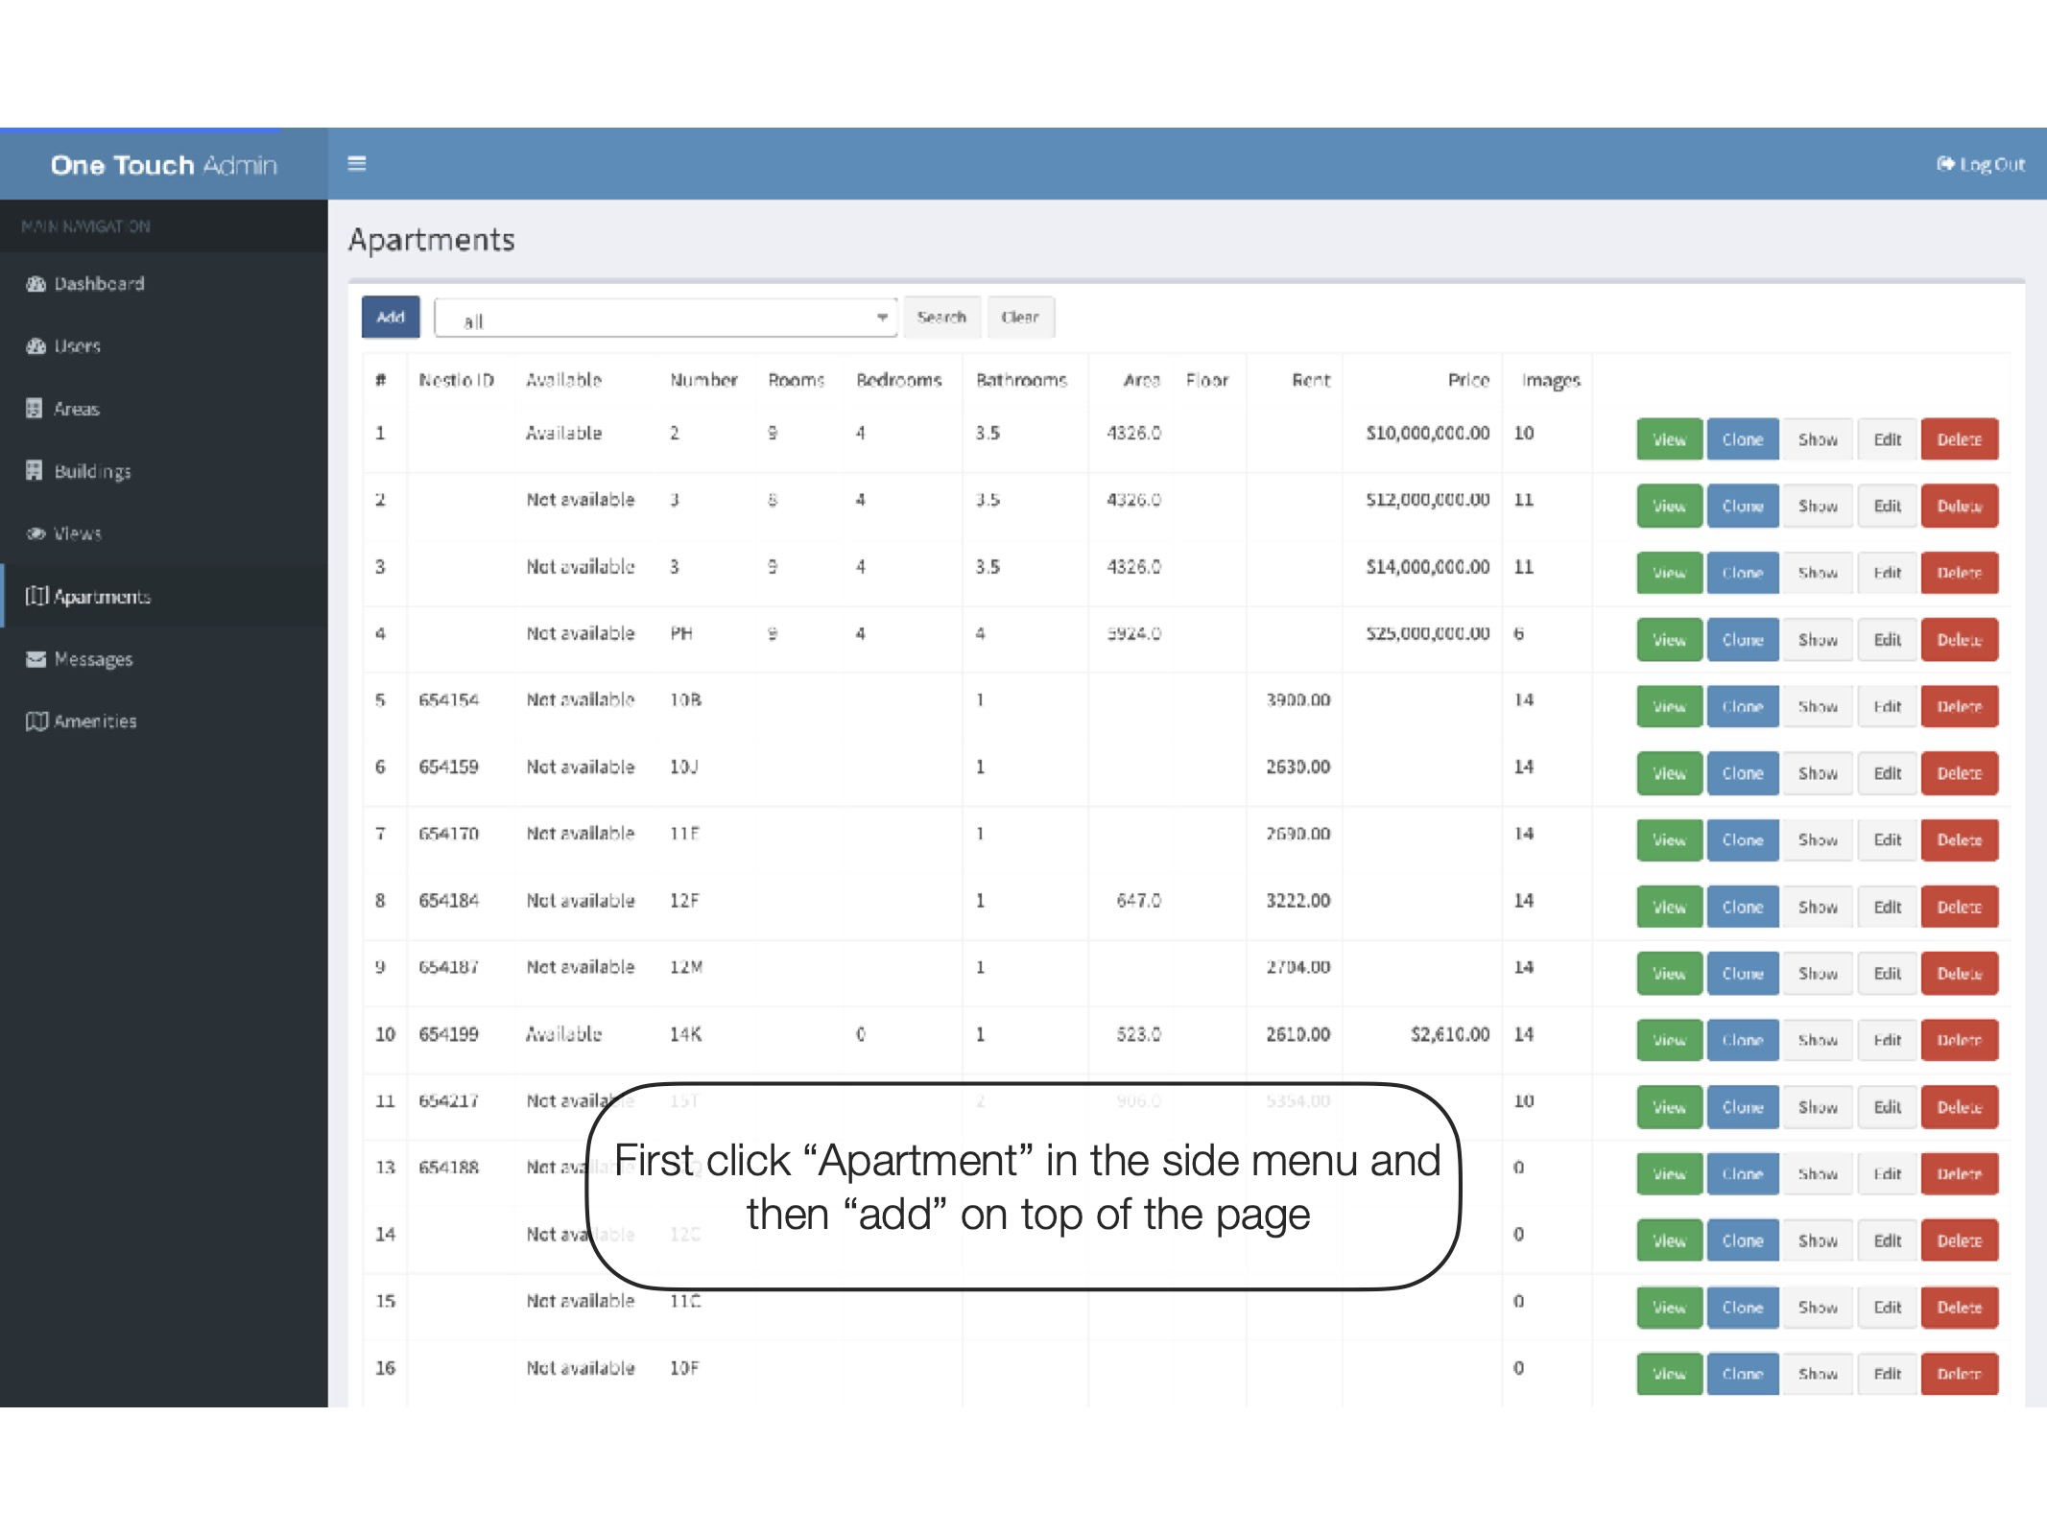Click the Log Out icon

tap(1945, 164)
